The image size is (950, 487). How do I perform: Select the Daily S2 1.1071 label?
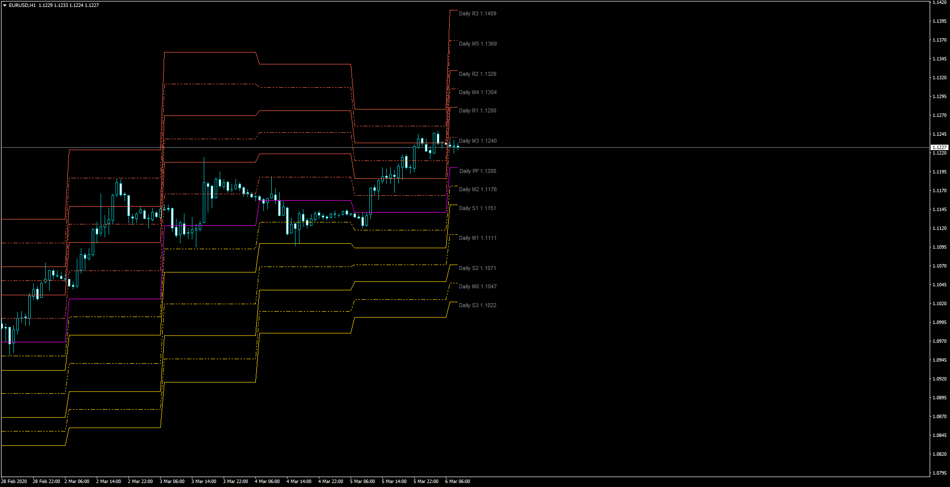(x=477, y=268)
